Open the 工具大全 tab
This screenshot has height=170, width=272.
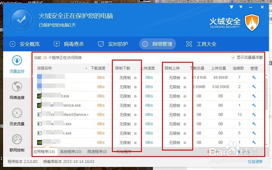pyautogui.click(x=201, y=44)
